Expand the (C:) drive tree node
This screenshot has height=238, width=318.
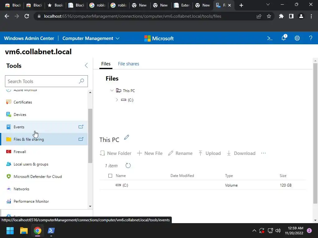click(x=117, y=100)
